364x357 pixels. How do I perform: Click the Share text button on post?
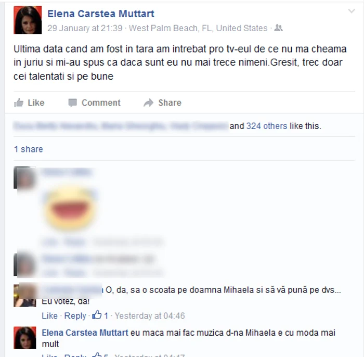coord(170,103)
